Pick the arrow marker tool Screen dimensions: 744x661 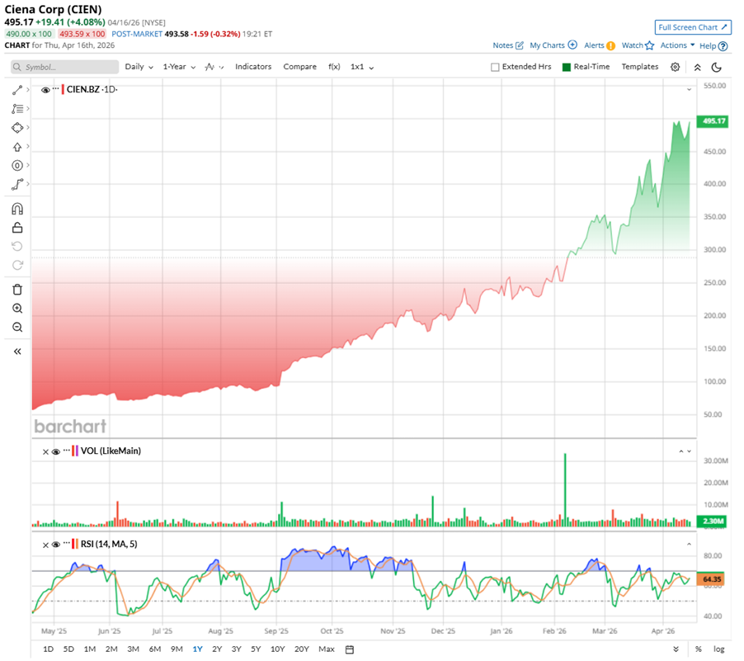pyautogui.click(x=17, y=147)
